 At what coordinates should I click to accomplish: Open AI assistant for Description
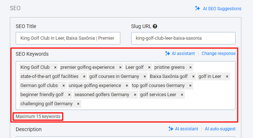click(x=183, y=129)
